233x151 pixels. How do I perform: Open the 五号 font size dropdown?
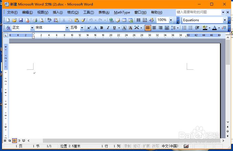pyautogui.click(x=82, y=28)
